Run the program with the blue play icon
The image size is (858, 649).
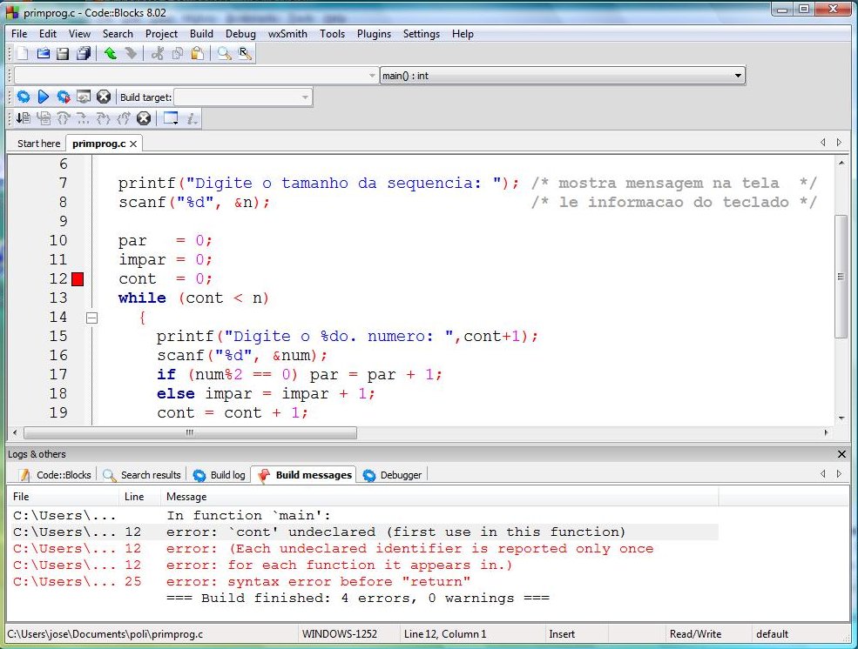(43, 97)
